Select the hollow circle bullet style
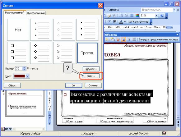This screenshot has width=181, height=137. coord(64,30)
